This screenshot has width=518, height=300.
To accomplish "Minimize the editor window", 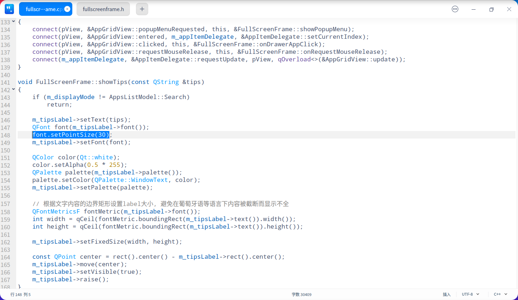I will click(x=473, y=9).
